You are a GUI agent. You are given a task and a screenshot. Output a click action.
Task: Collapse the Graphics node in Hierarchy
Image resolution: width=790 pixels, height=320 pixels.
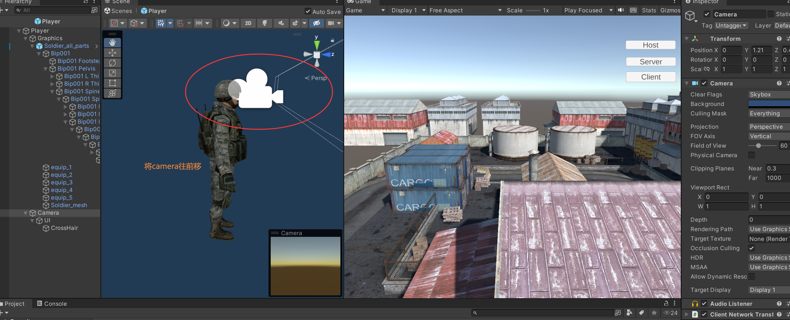[x=26, y=39]
